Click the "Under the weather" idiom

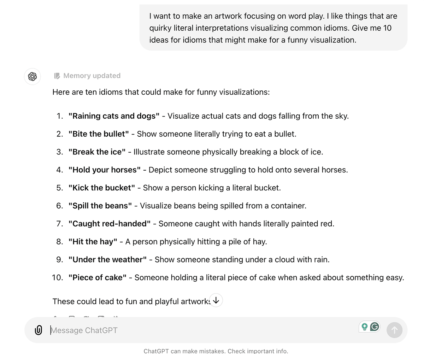tap(107, 260)
